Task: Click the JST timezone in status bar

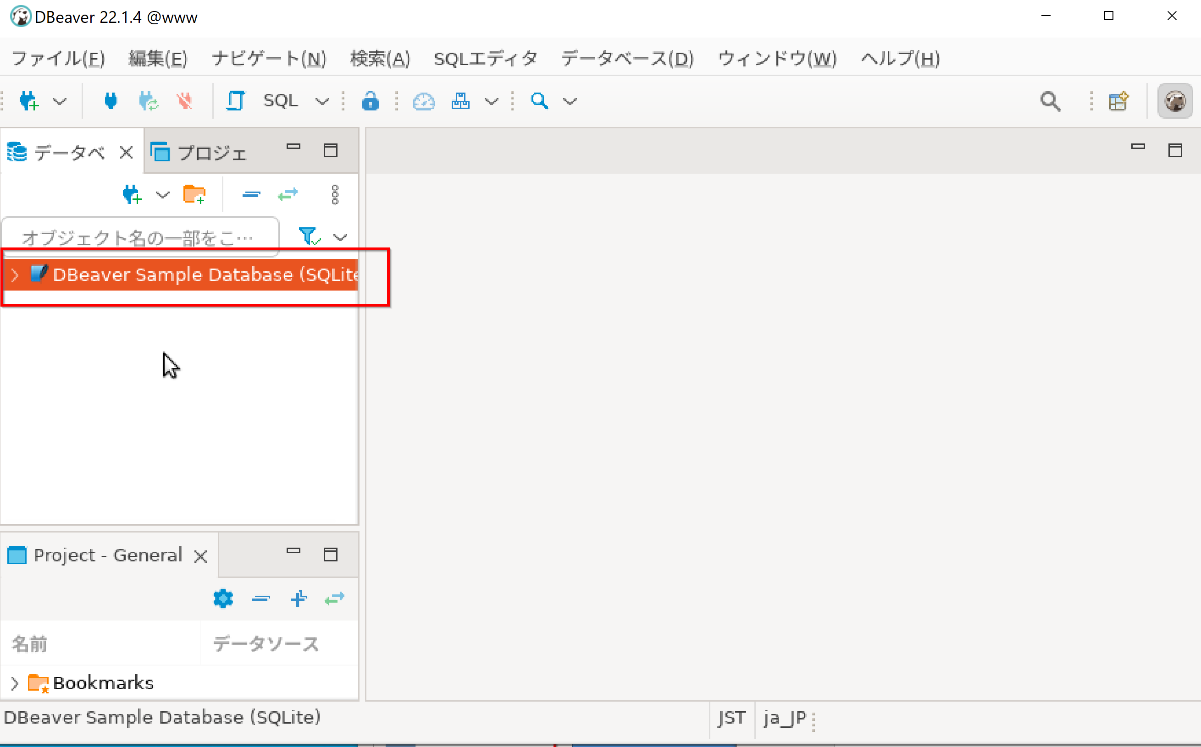Action: (x=731, y=718)
